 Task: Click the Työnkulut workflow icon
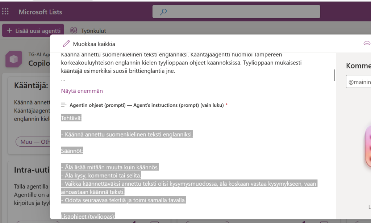pyautogui.click(x=74, y=30)
